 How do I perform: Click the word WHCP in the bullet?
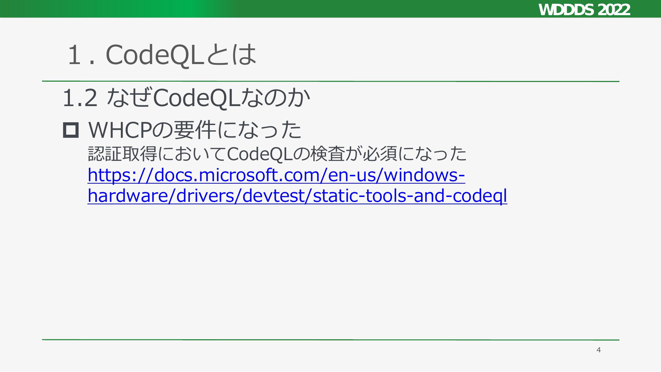120,130
